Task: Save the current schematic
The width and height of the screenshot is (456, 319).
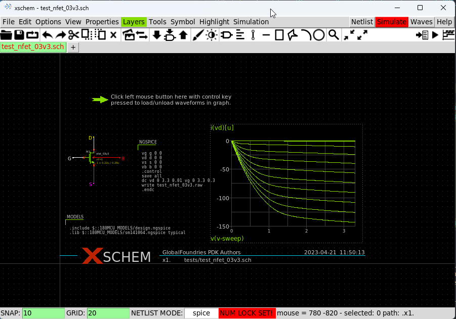Action: [x=20, y=35]
